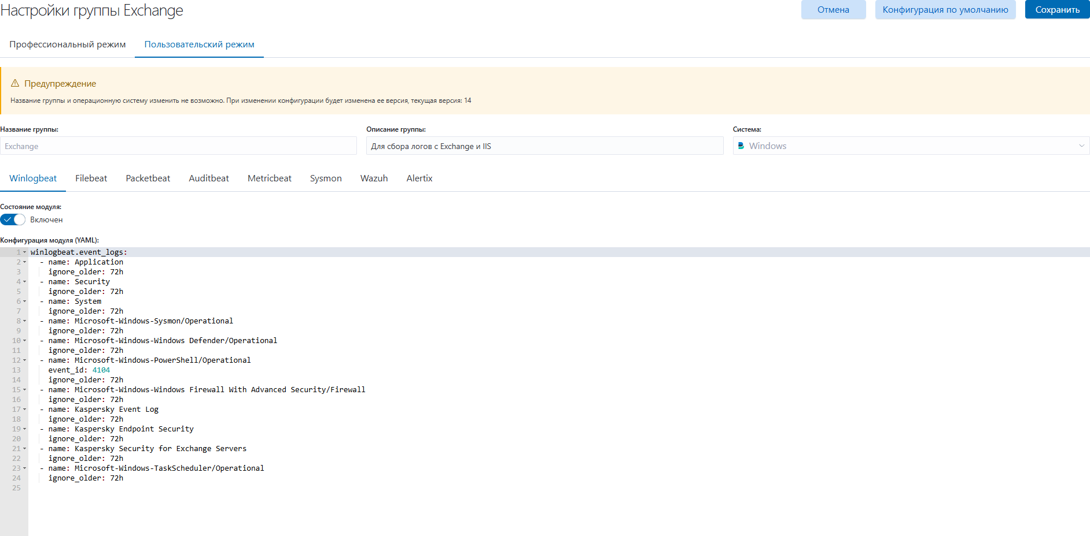
Task: Collapse the winlogbeat.event_logs block on line 1
Action: [x=24, y=252]
